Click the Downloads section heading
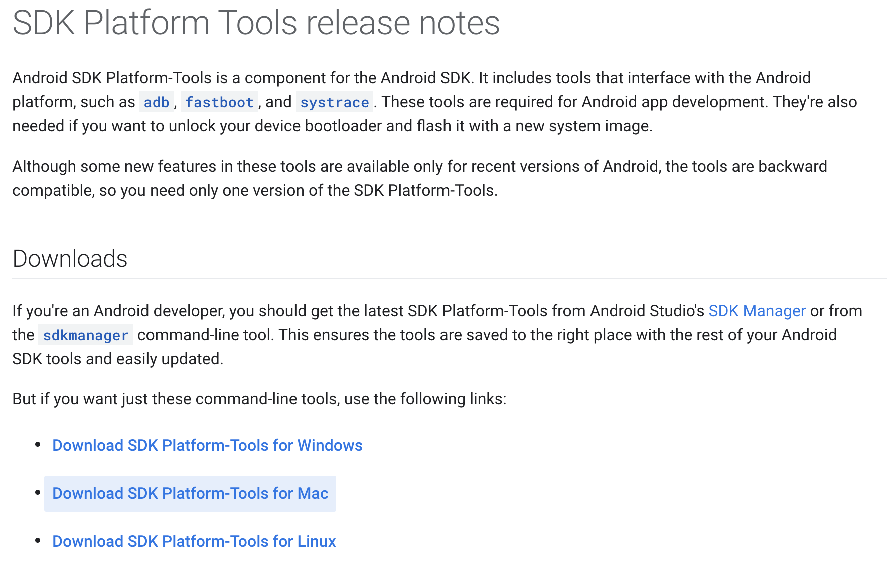 point(70,258)
